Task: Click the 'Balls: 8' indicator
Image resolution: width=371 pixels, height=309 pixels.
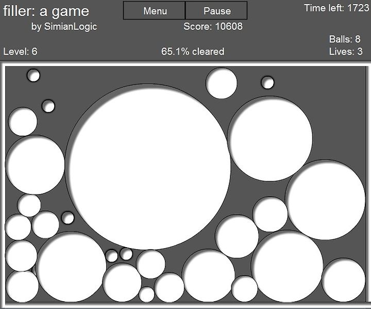Action: [345, 39]
